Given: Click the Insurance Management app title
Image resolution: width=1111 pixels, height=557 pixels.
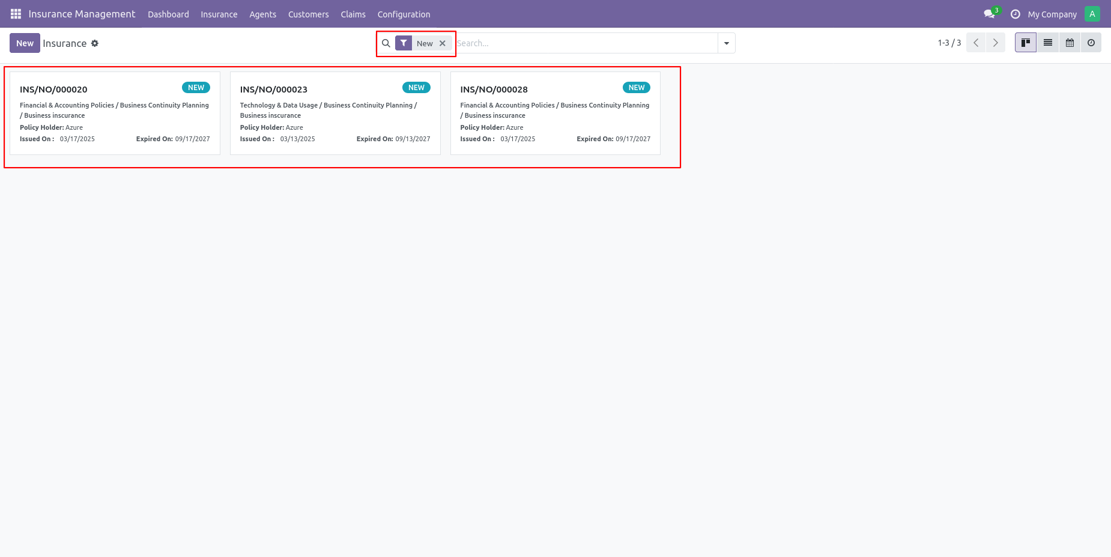Looking at the screenshot, I should (82, 14).
